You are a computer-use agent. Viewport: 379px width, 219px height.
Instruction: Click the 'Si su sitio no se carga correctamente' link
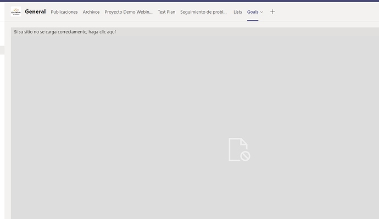click(x=65, y=32)
